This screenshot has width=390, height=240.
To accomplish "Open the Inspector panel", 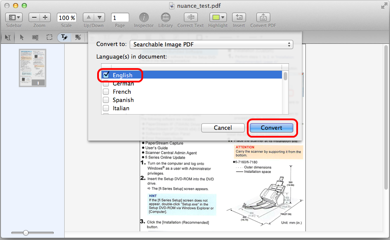I will [144, 18].
